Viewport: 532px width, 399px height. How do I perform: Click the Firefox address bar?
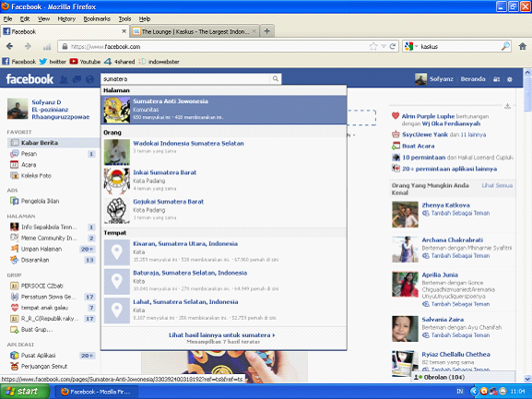point(218,46)
